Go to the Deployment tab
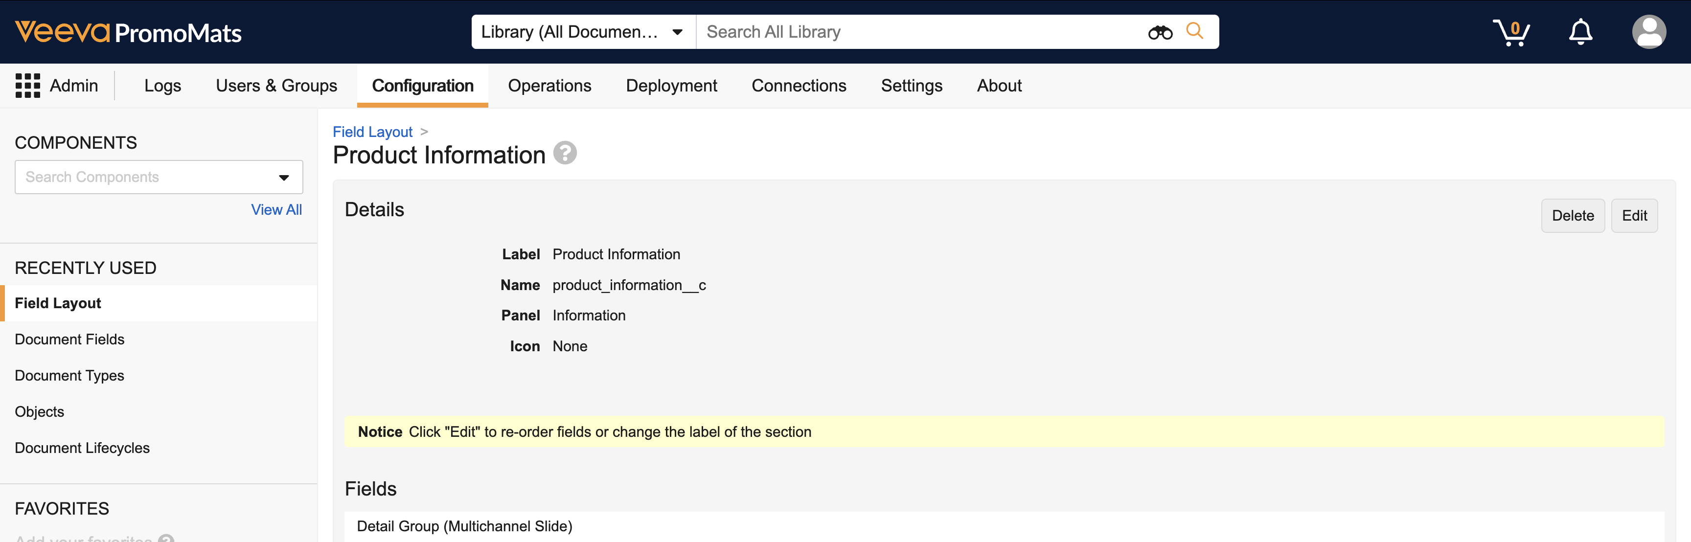1691x542 pixels. tap(671, 86)
